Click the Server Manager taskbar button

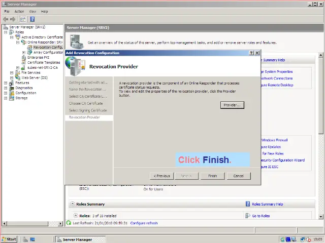(80, 239)
